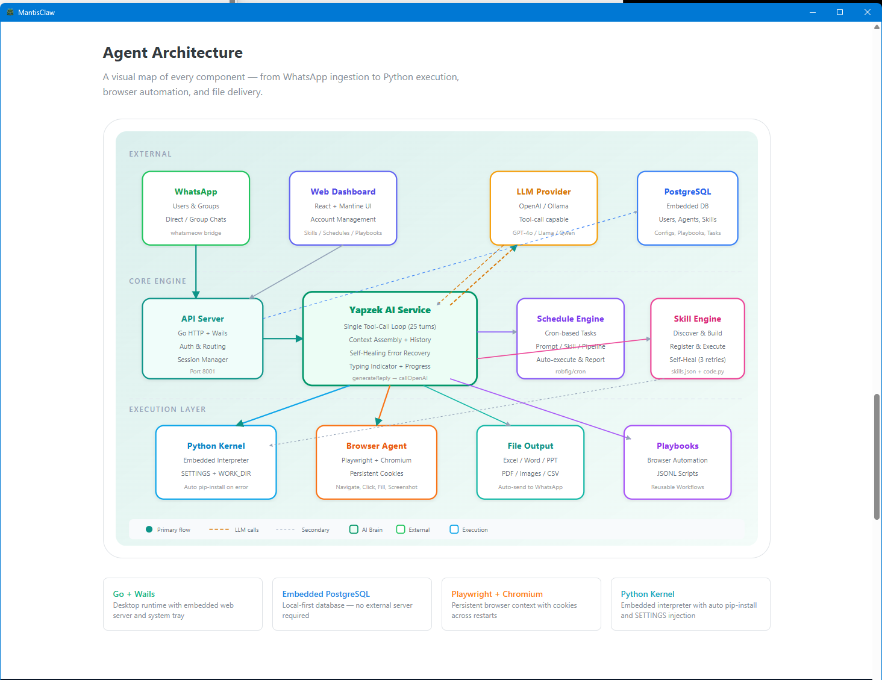Click the Web Dashboard node

[343, 208]
